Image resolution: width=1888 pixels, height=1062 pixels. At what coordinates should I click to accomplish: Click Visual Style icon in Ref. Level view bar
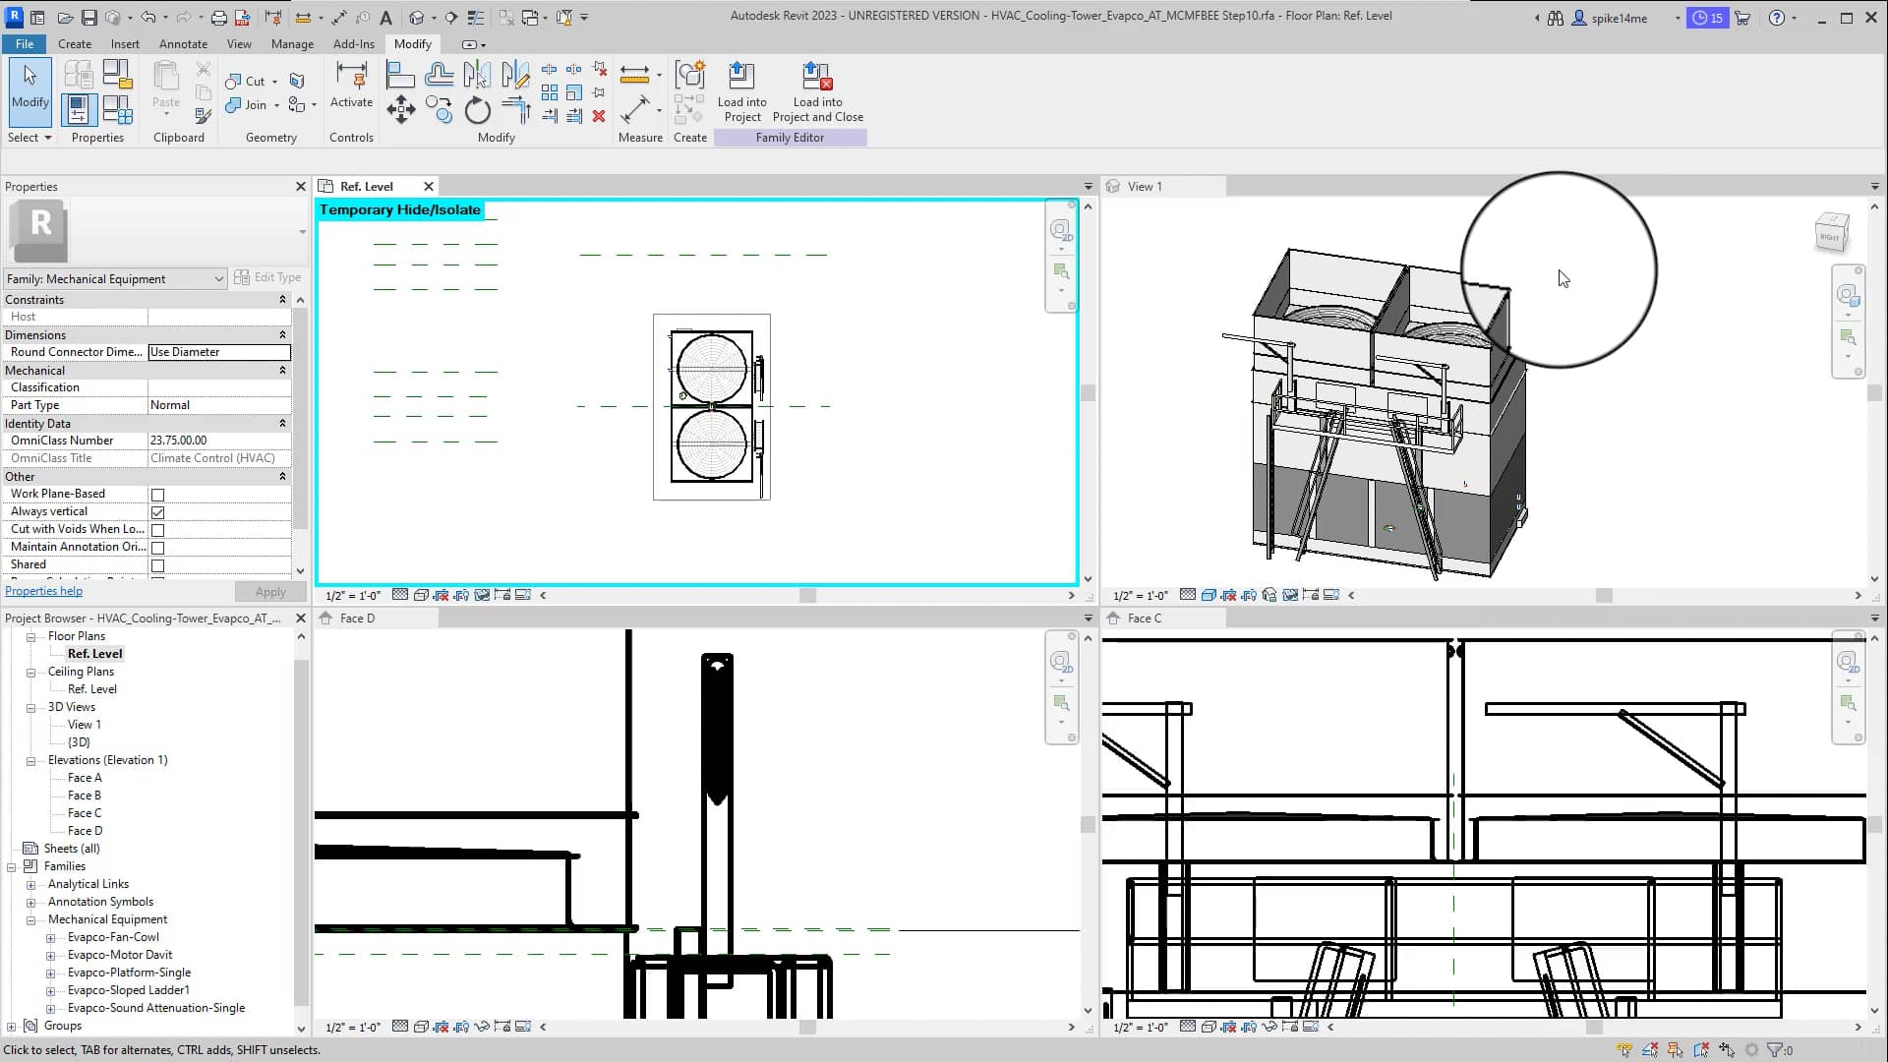pos(421,595)
